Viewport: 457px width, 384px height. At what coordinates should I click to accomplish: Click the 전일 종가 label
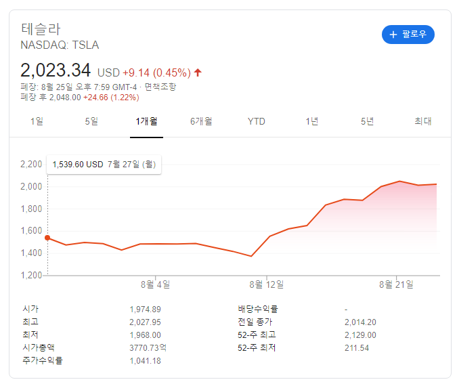coord(255,322)
